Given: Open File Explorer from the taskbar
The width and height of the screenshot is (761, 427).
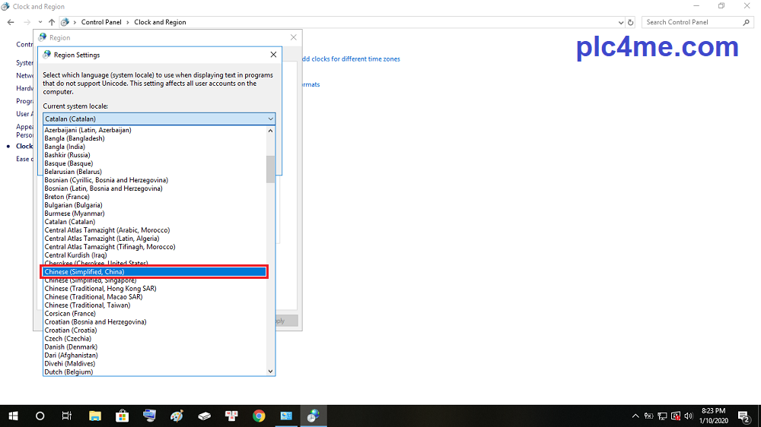Looking at the screenshot, I should (95, 416).
